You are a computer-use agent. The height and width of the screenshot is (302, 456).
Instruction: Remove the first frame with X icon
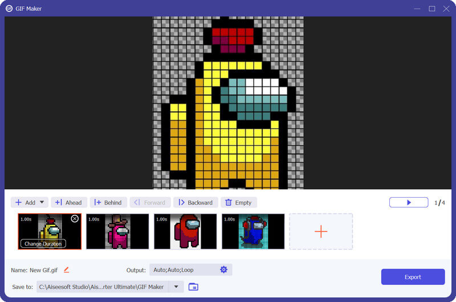pyautogui.click(x=75, y=219)
